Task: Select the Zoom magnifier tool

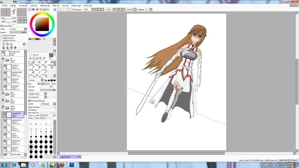Action: 34,58
